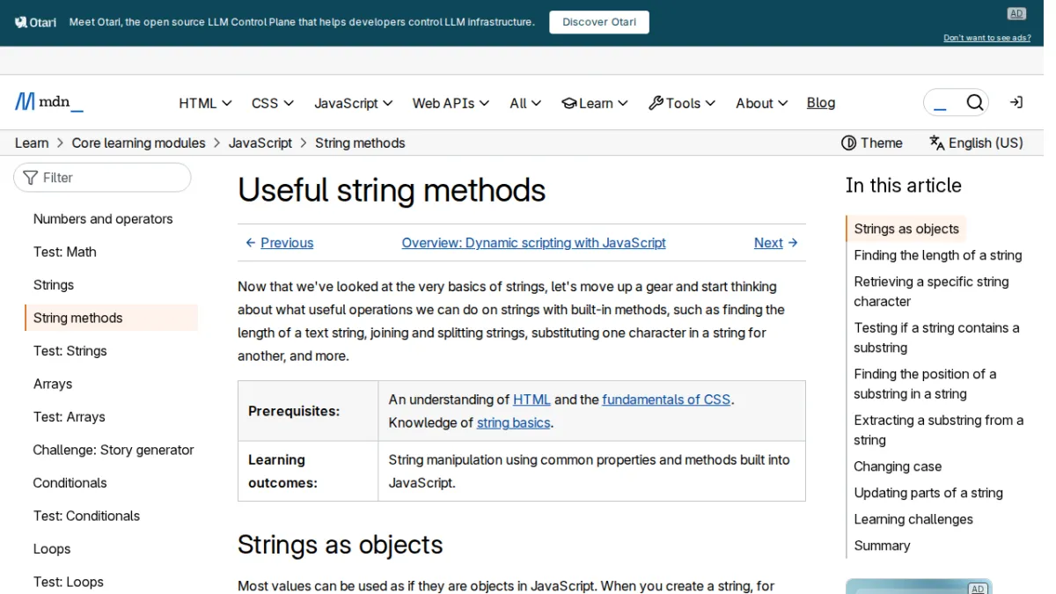Open Overview: Dynamic scripting with JavaScript

click(533, 243)
